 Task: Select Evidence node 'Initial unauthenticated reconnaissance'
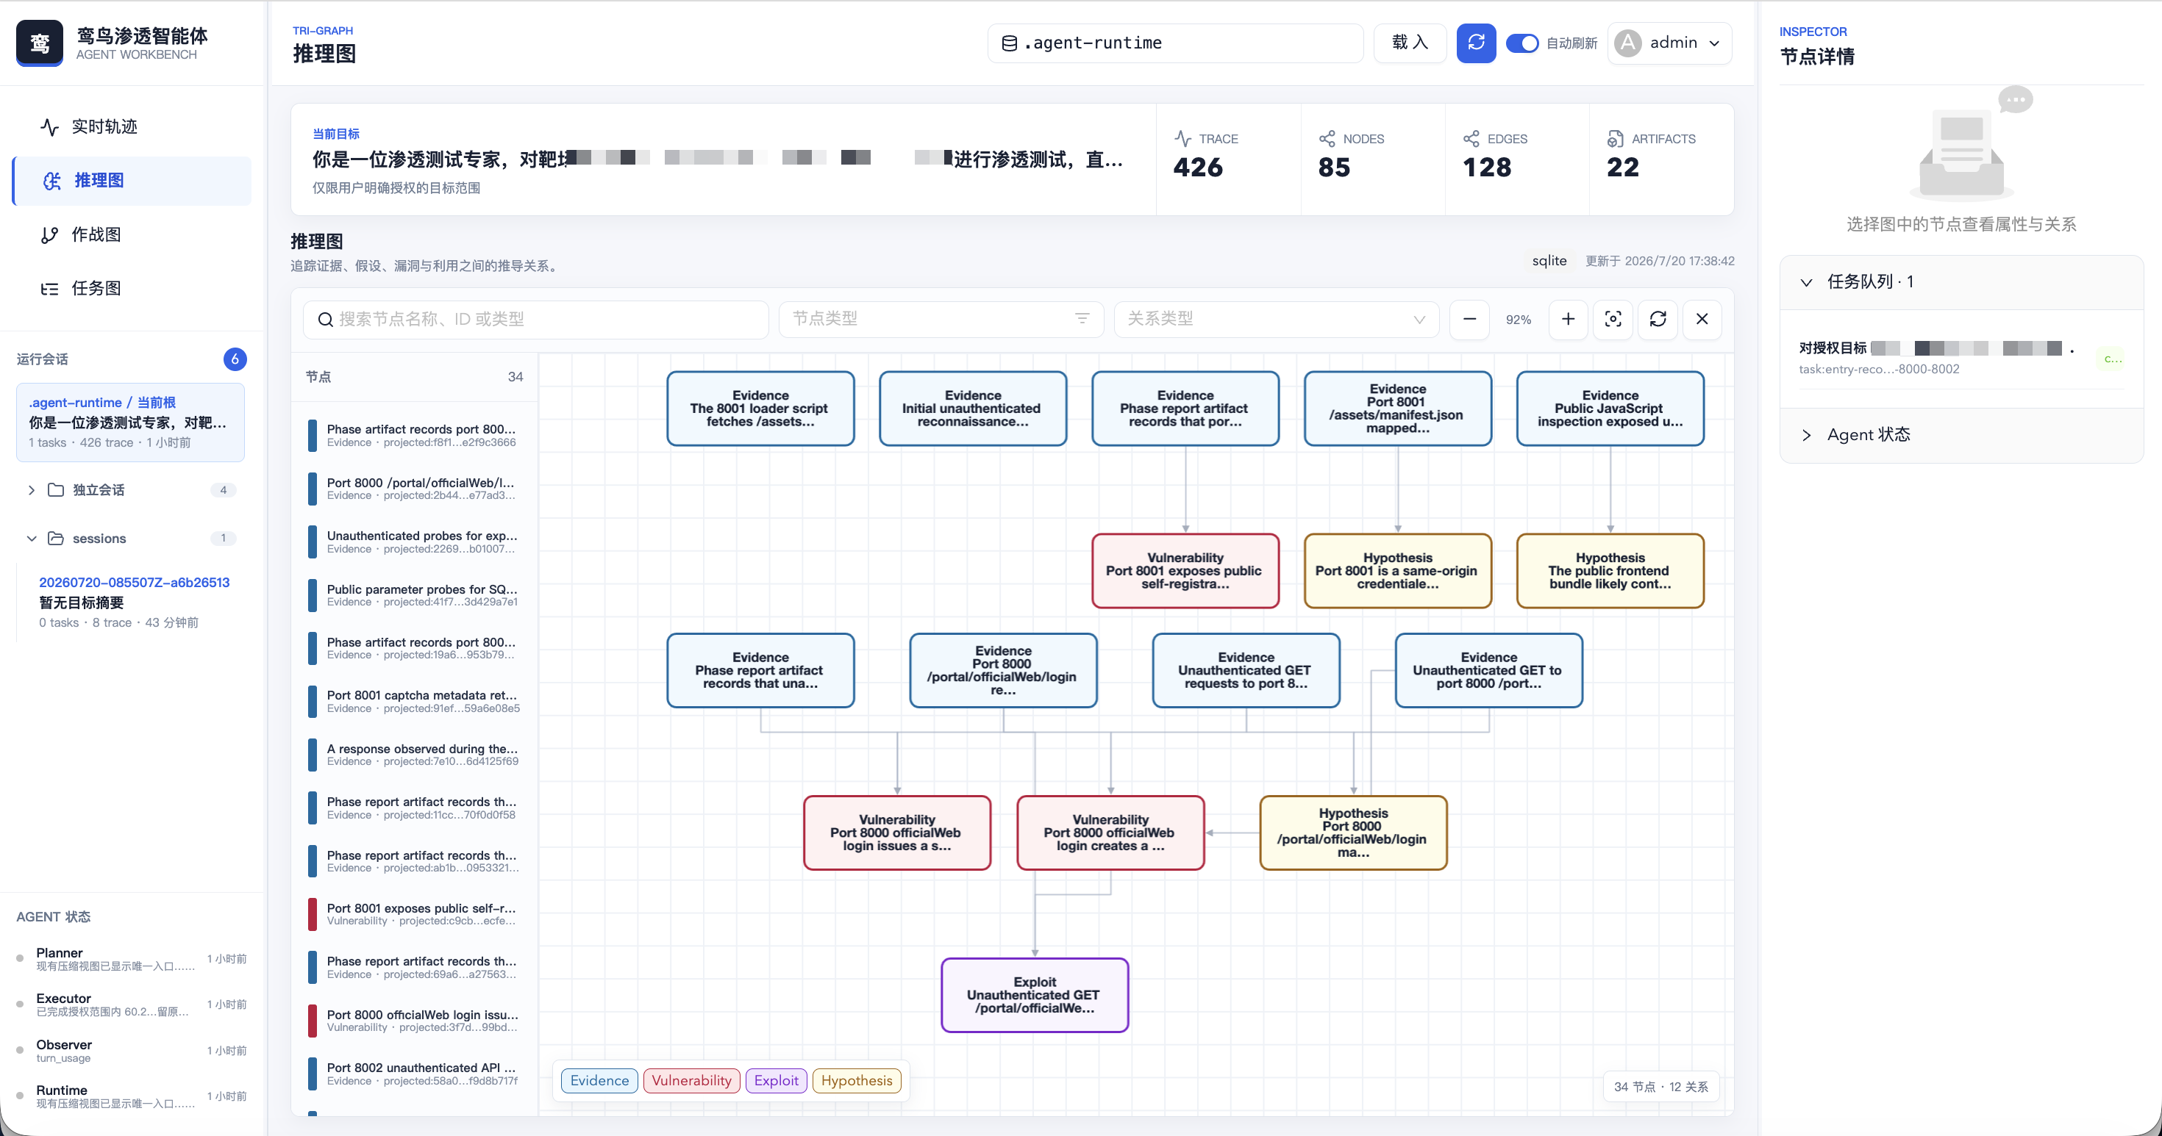click(x=973, y=409)
